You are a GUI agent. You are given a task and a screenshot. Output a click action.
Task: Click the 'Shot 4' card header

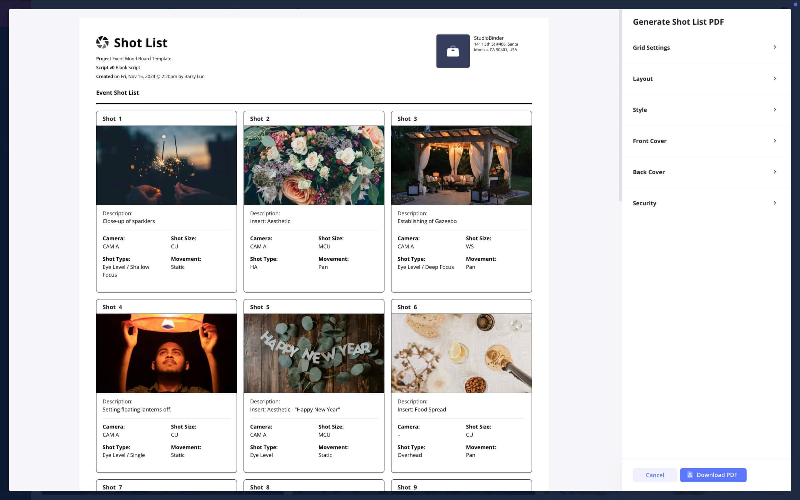[x=166, y=307]
